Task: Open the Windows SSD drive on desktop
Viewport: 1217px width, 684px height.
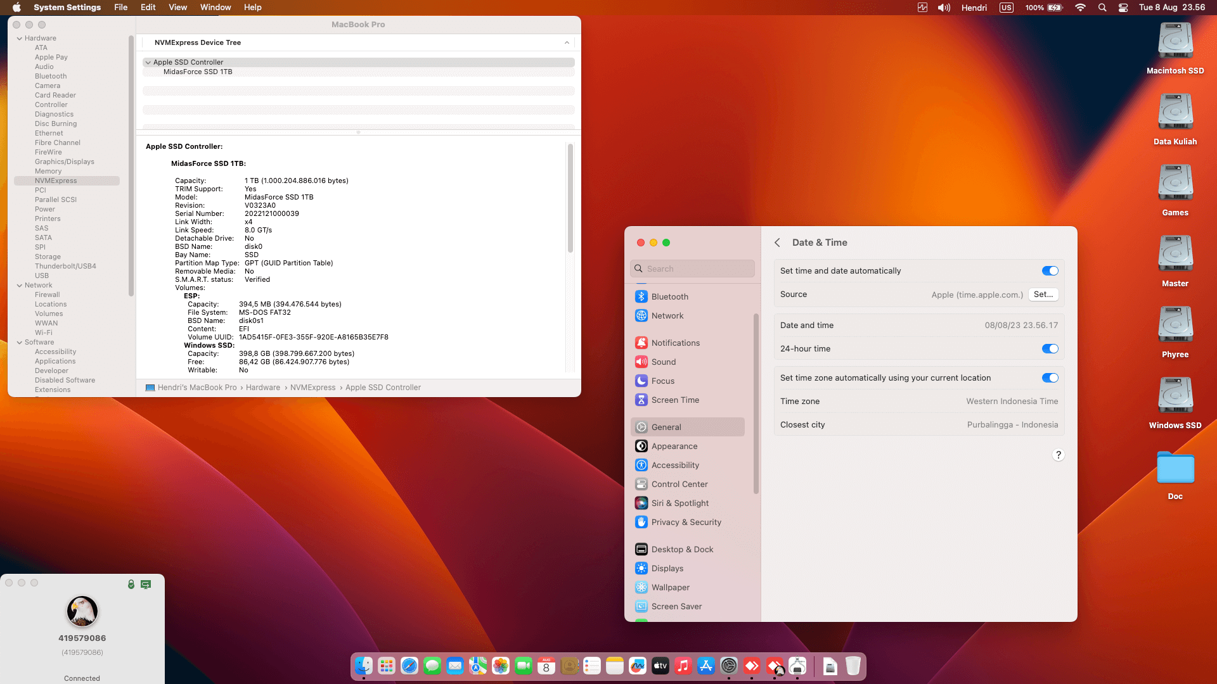Action: point(1175,403)
